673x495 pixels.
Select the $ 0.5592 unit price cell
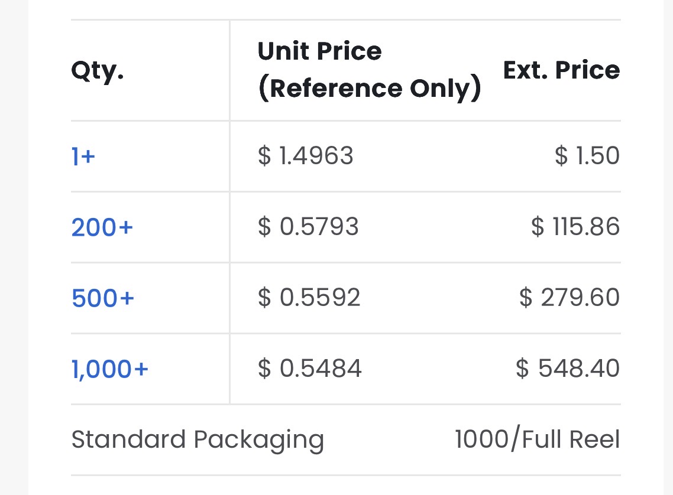[309, 297]
